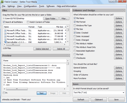The width and height of the screenshot is (127, 103).
Task: Close the Preview panel with its X icon
Action: (x=68, y=56)
